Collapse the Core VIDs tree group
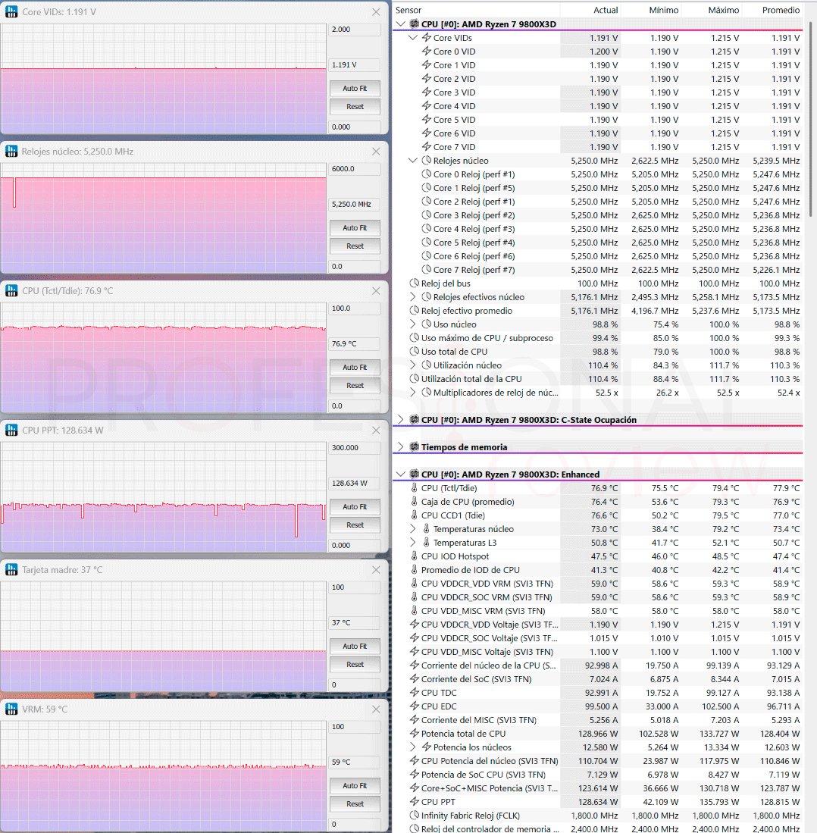The width and height of the screenshot is (817, 833). coord(413,38)
